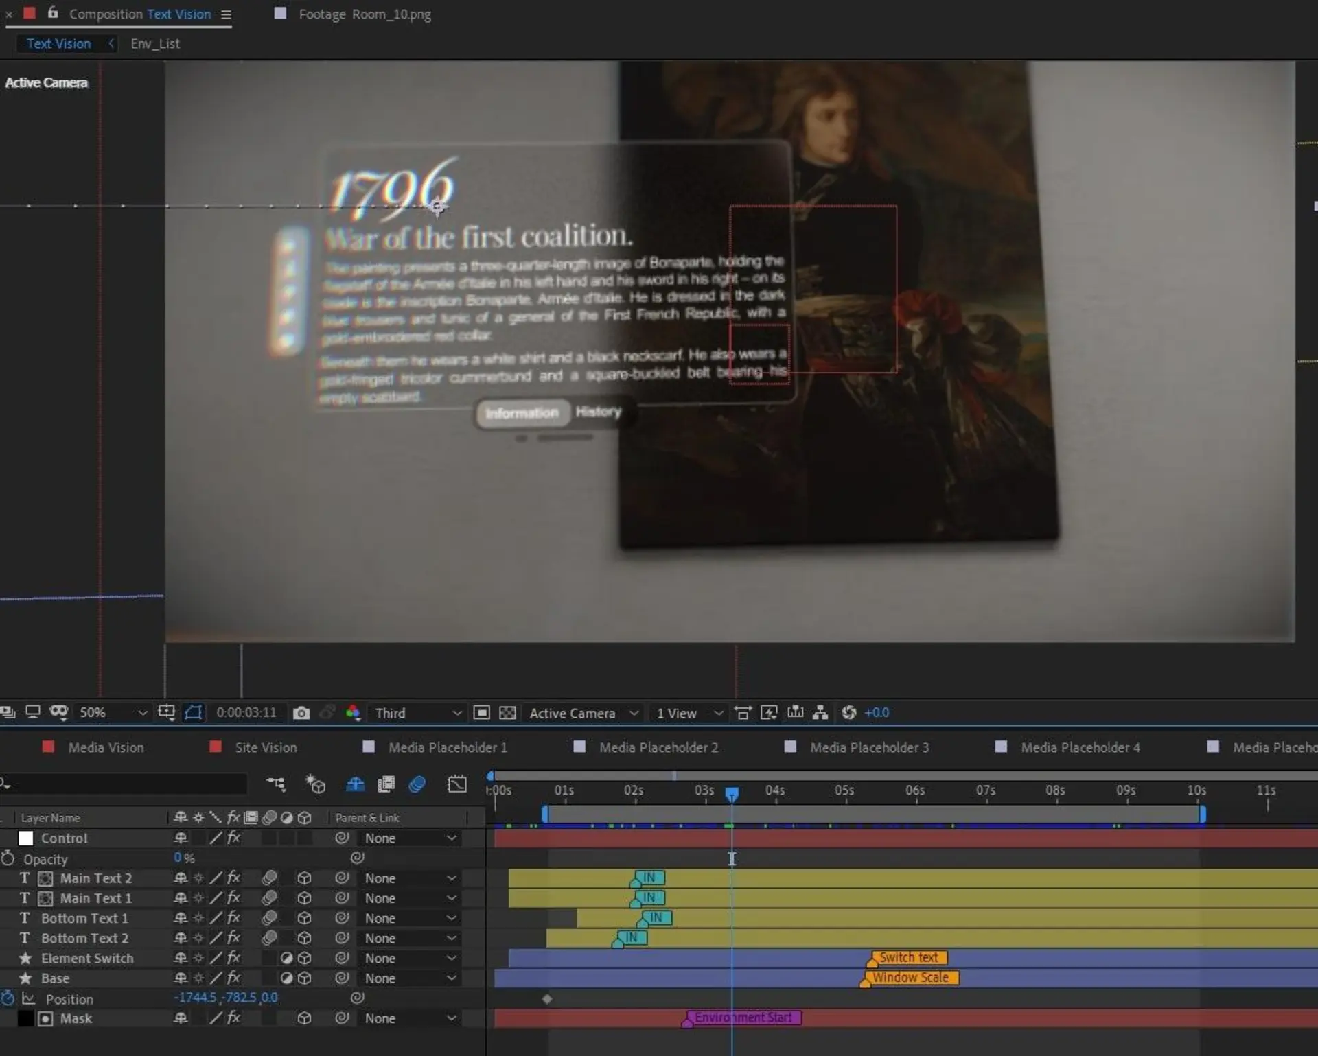Image resolution: width=1318 pixels, height=1056 pixels.
Task: Toggle the timeline Motion Blur master icon
Action: click(x=417, y=784)
